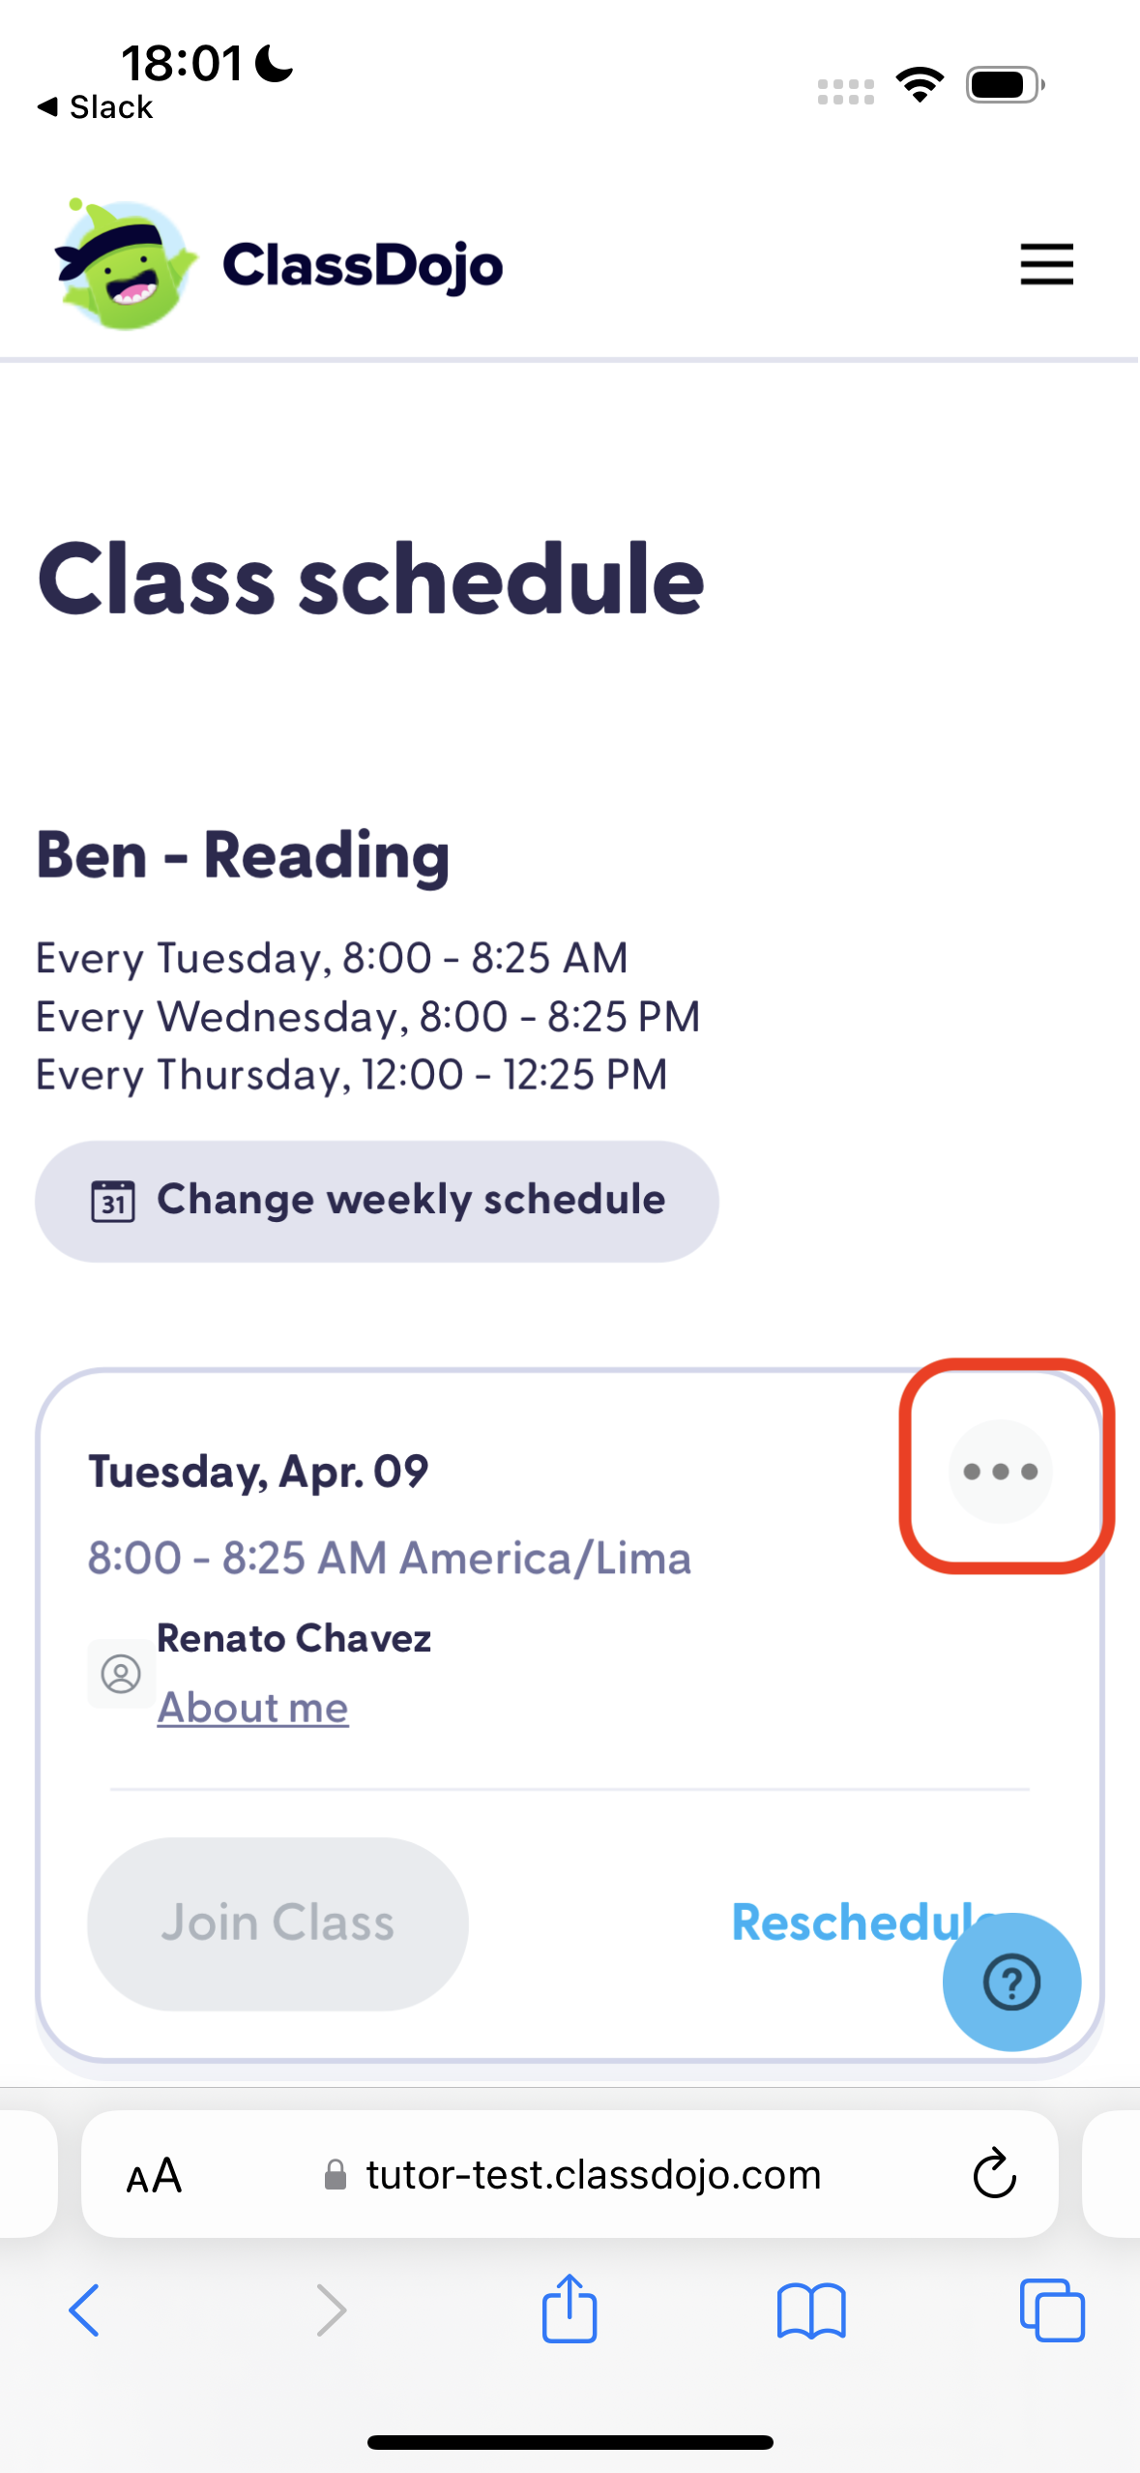Go back with Safari's back arrow
Image resolution: width=1140 pixels, height=2473 pixels.
click(84, 2310)
